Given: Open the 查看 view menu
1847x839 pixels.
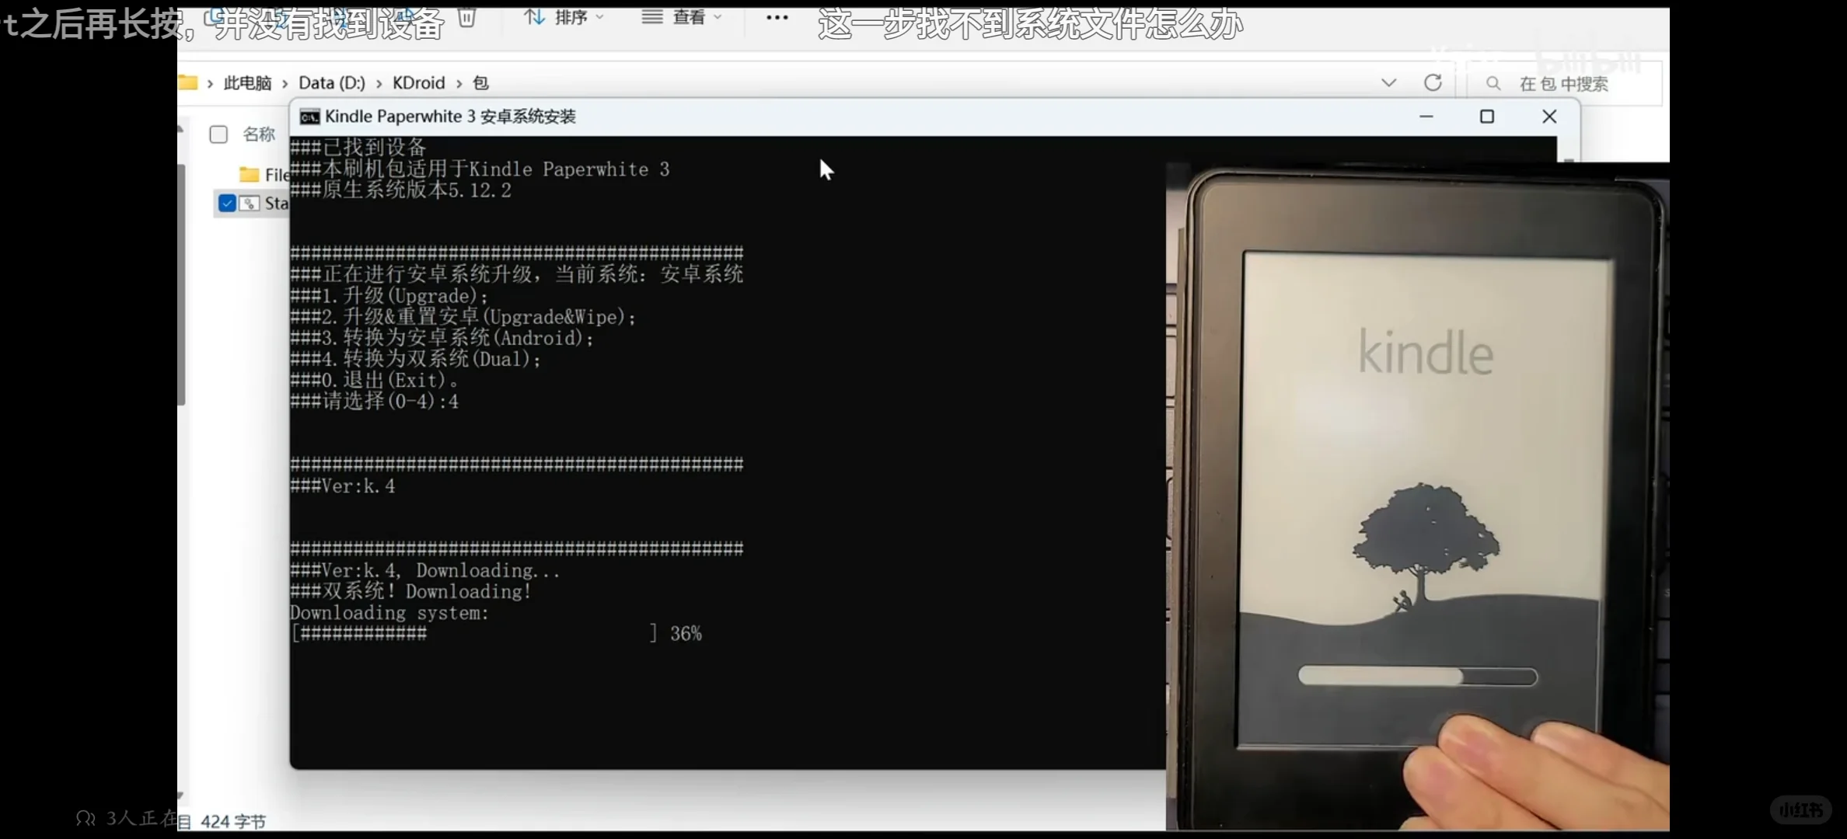Looking at the screenshot, I should [682, 16].
